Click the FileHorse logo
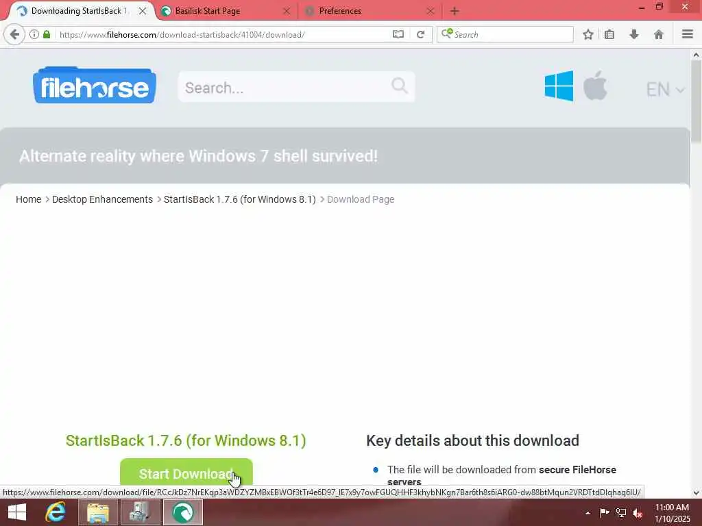 (x=95, y=86)
